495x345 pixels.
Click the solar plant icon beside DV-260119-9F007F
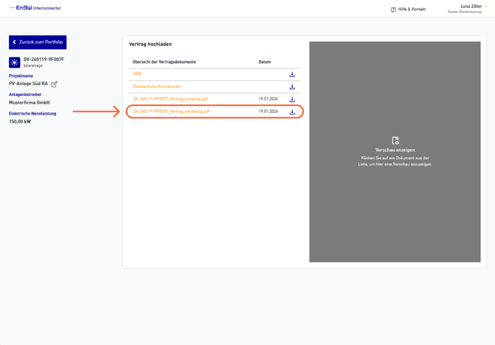pos(14,62)
